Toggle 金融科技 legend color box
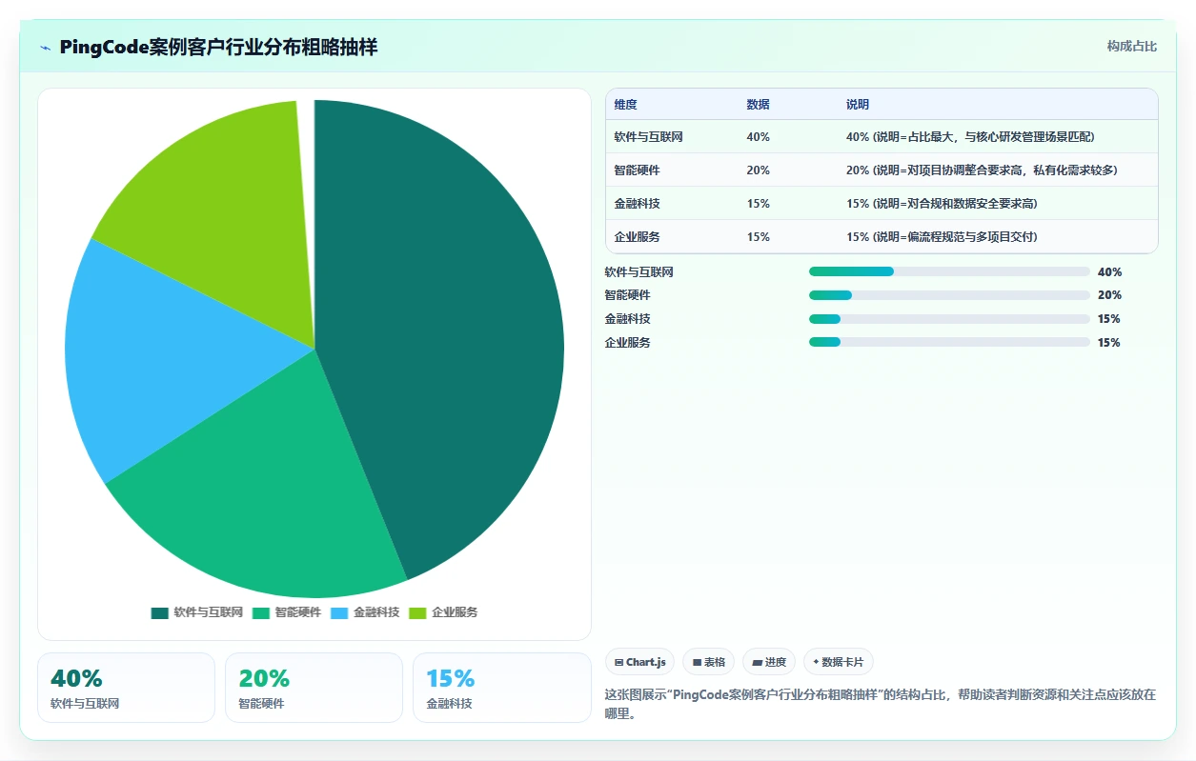 [339, 612]
